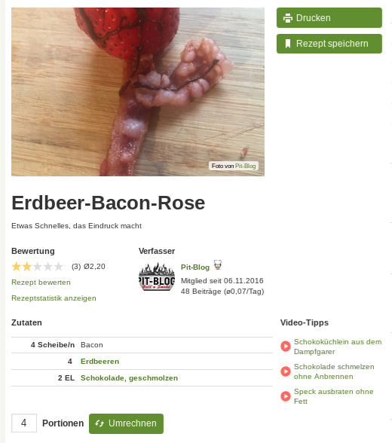
Task: Click the chef hat badge beside Pit-Blog
Action: [218, 265]
